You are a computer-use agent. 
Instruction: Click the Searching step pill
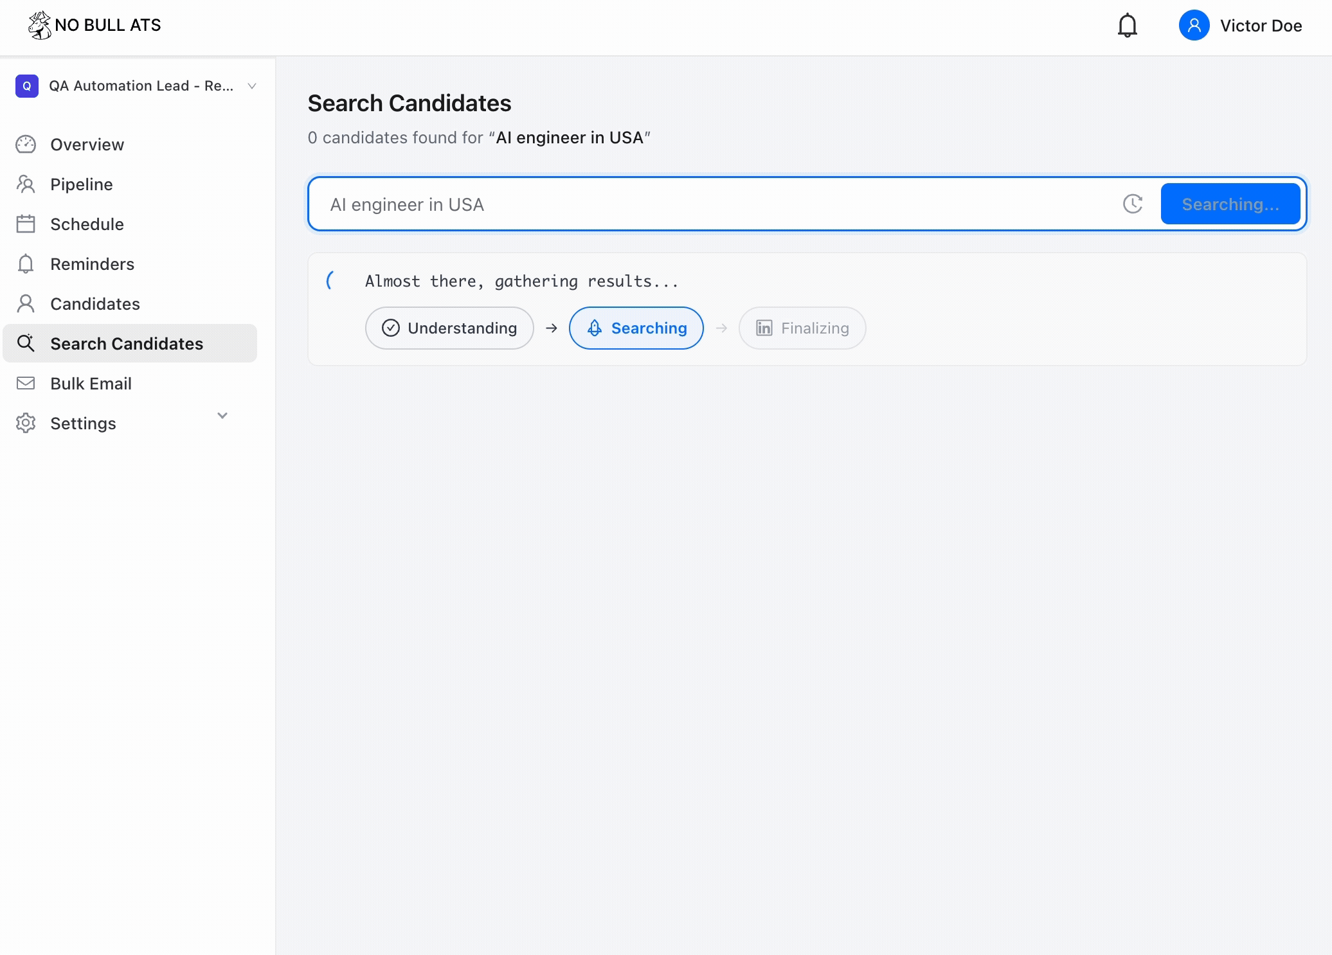point(636,328)
